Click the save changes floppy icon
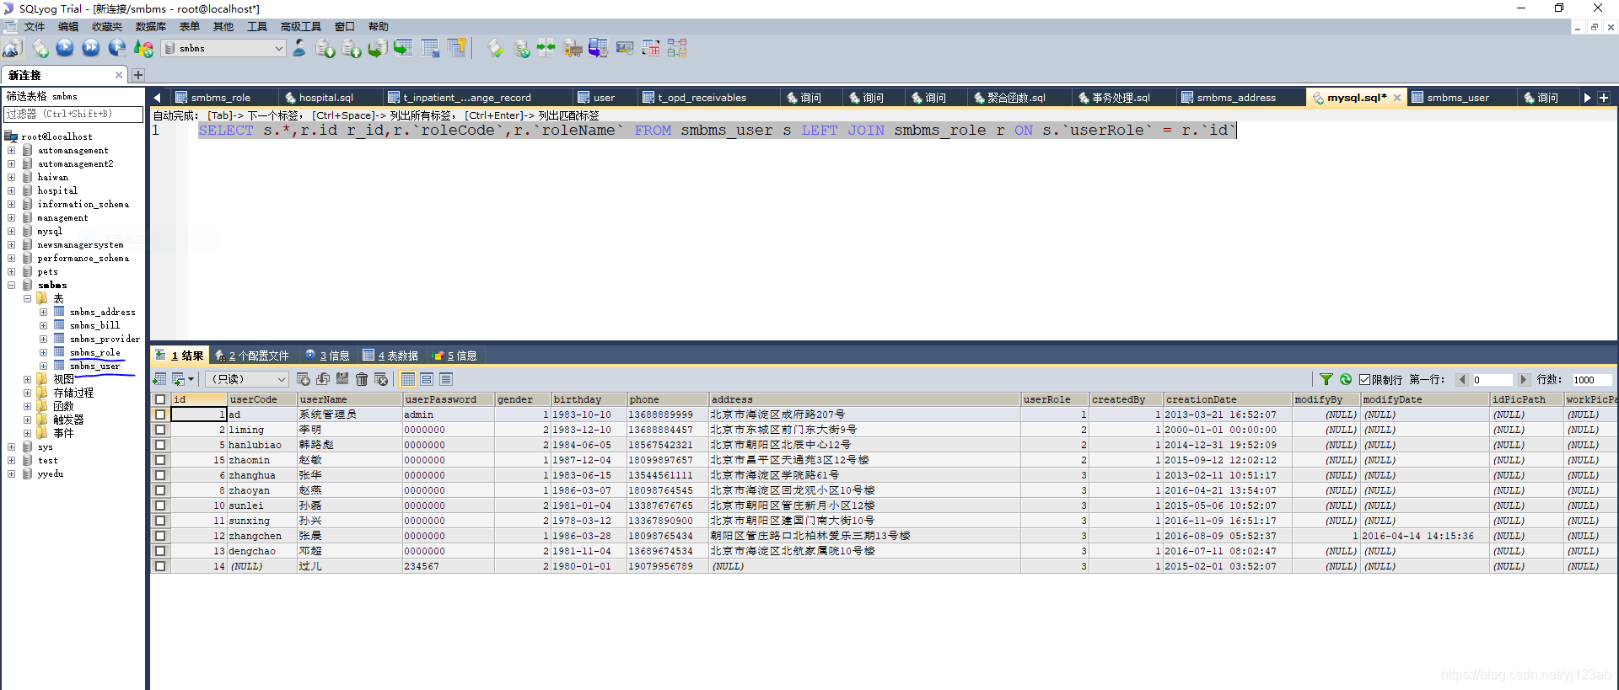 coord(342,379)
